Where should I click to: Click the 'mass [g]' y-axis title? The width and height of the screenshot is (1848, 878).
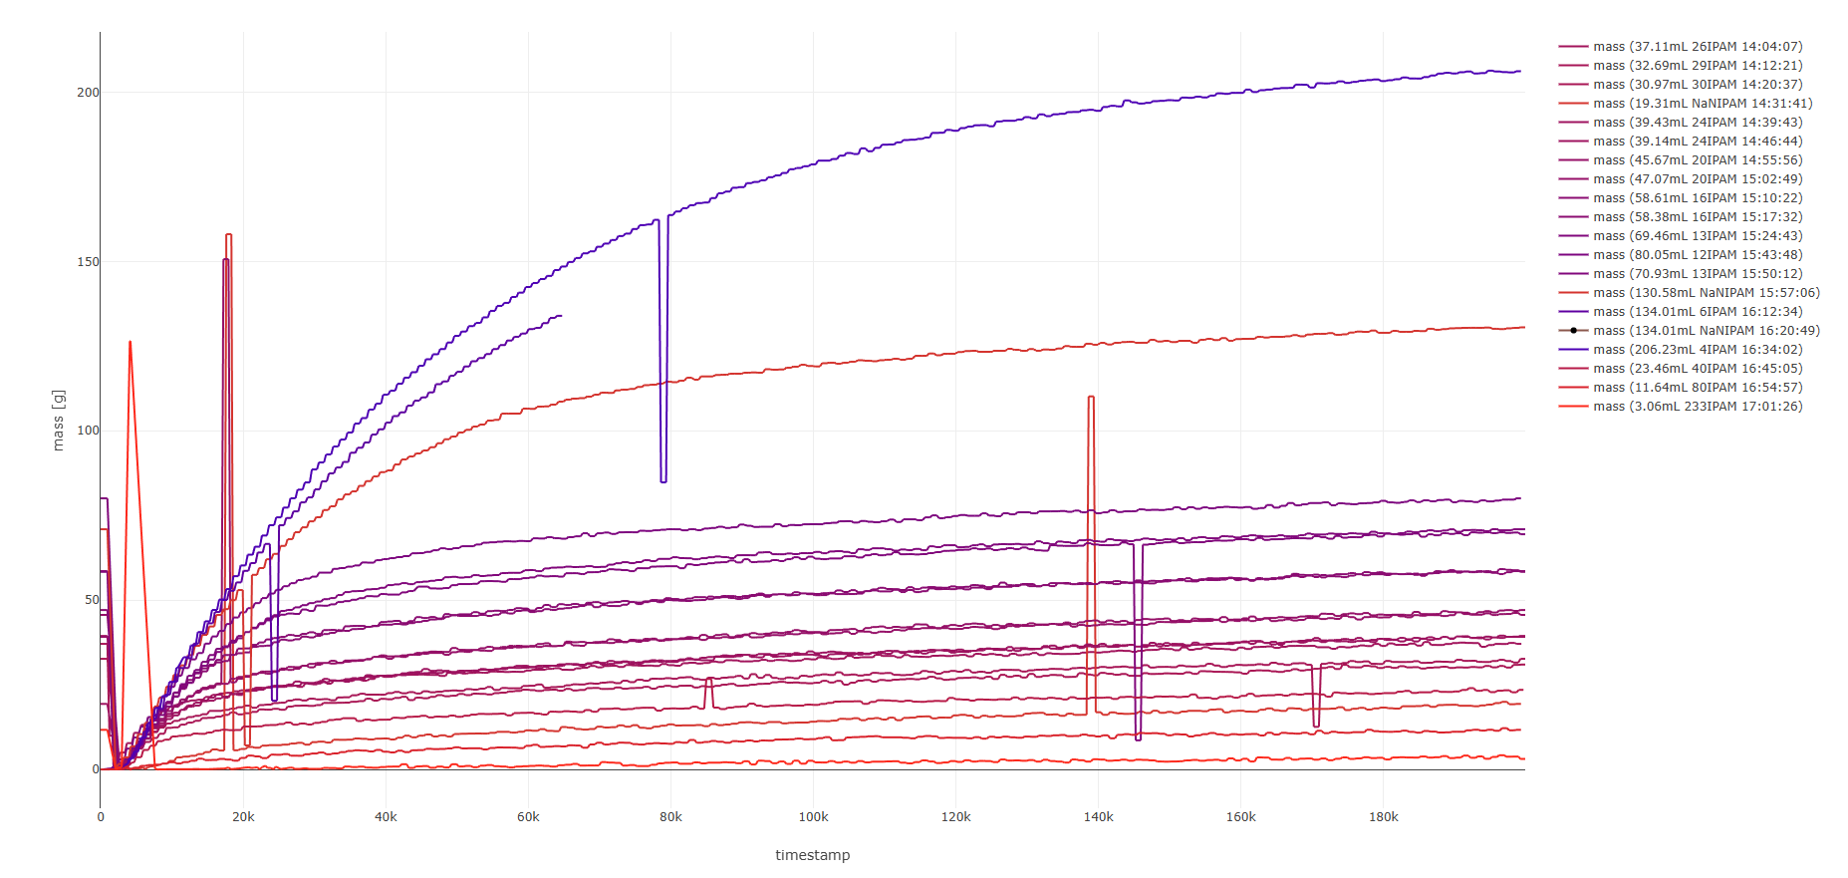(x=58, y=421)
